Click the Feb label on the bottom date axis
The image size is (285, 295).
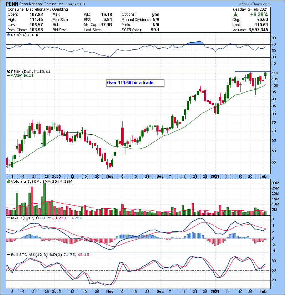coord(263,291)
